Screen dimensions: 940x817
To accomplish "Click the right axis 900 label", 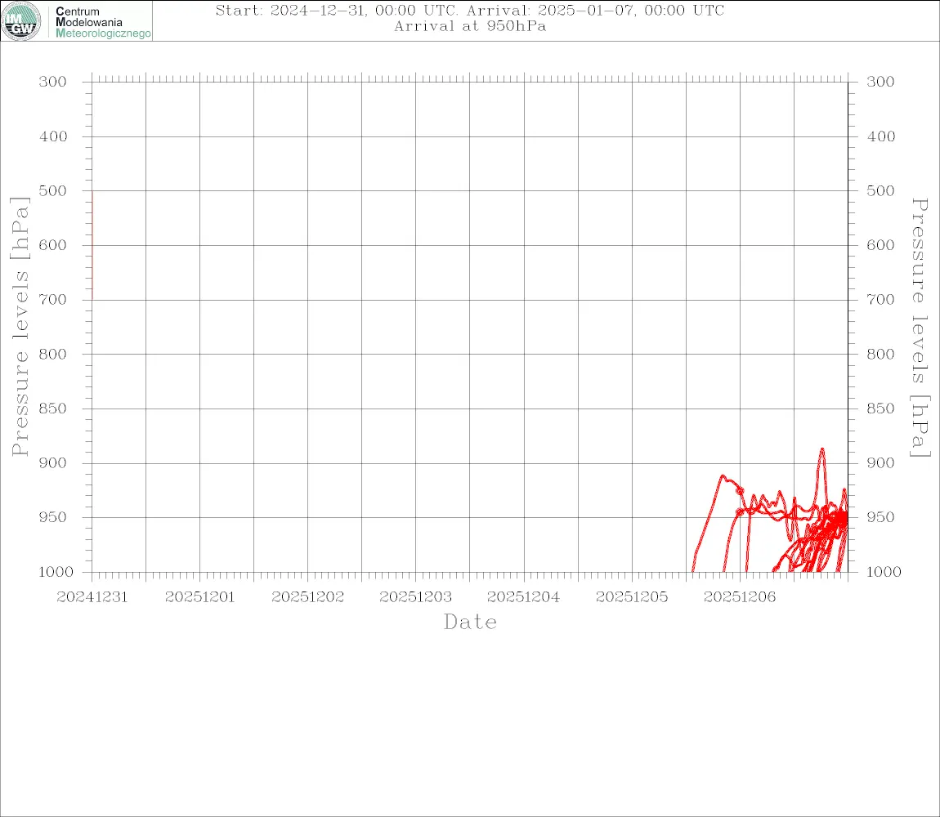I will click(x=880, y=463).
